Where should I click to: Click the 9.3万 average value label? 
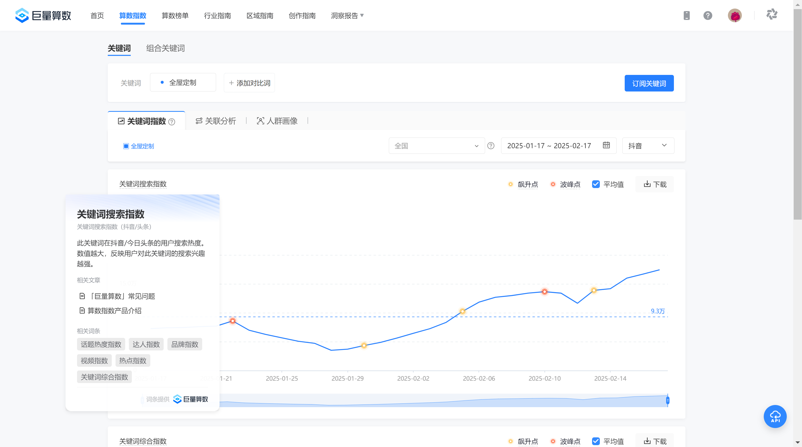(658, 311)
